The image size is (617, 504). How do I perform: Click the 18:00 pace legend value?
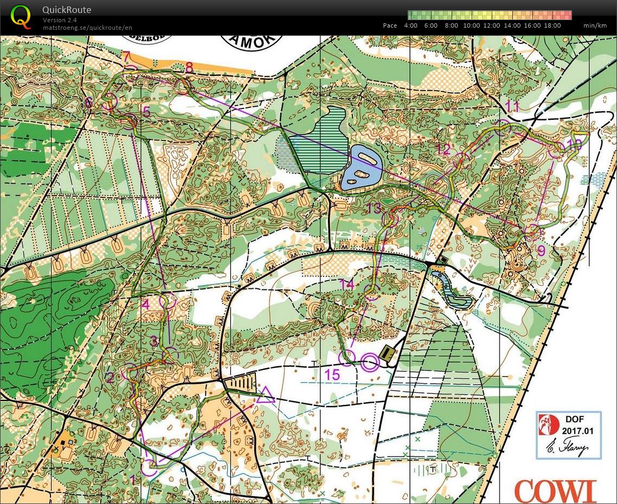tap(552, 25)
